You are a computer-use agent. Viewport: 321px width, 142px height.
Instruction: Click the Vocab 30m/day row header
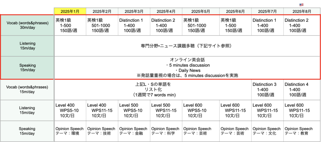pos(27,25)
